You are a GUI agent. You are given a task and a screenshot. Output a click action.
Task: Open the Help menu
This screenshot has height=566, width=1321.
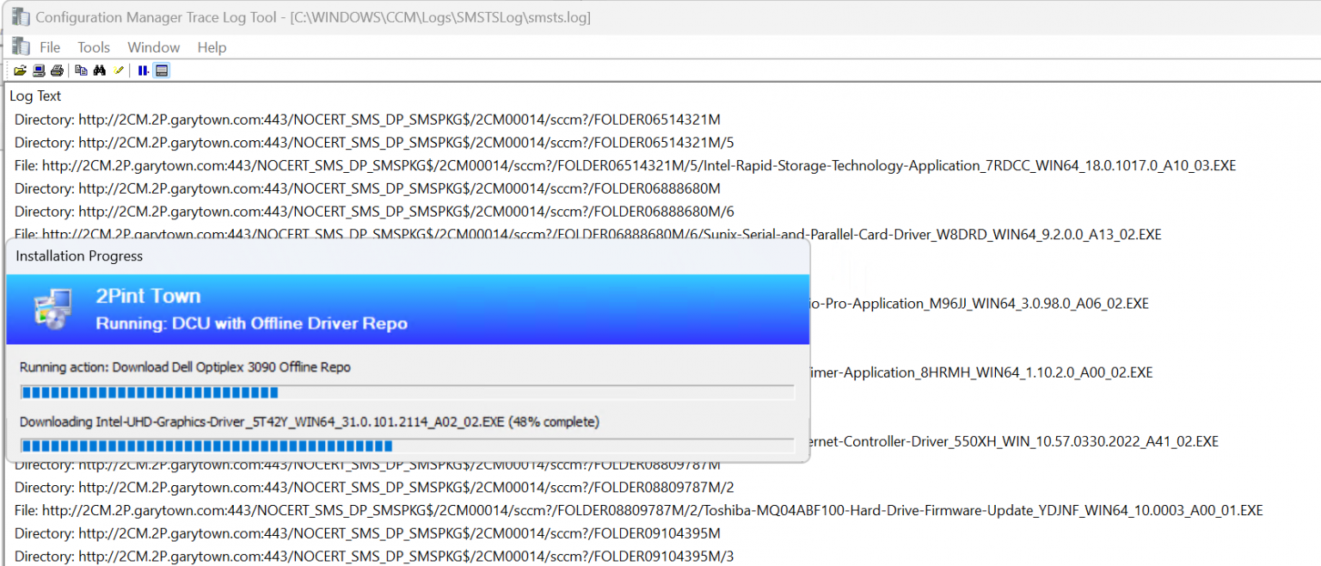coord(212,47)
